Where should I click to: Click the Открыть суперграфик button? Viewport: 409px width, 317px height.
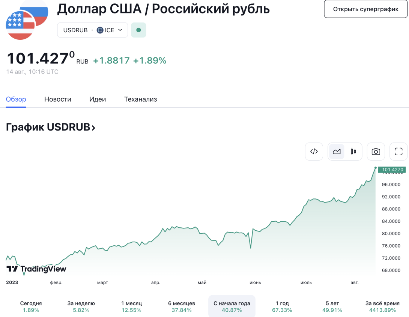(366, 9)
